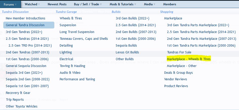239x110 pixels.
Task: Open Recovery & Gear forum
Action: pos(18,93)
